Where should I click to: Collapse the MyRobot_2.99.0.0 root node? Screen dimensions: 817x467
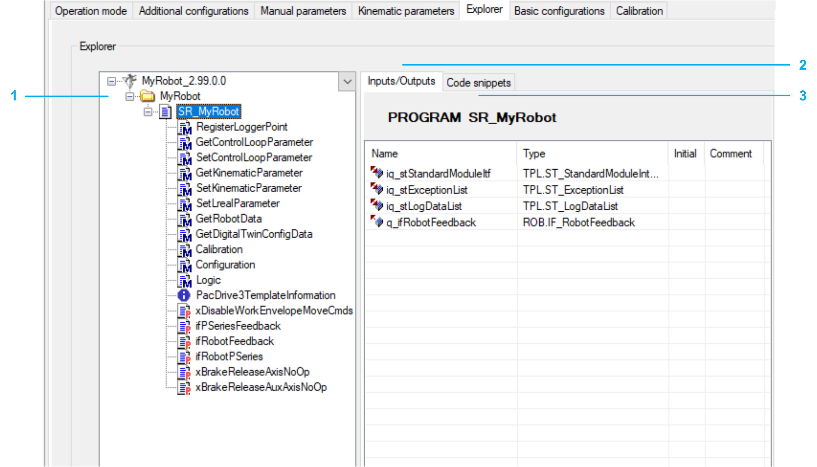[111, 81]
